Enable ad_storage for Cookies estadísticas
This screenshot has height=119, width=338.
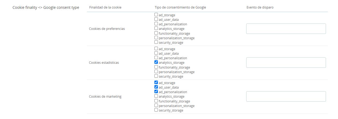(156, 49)
